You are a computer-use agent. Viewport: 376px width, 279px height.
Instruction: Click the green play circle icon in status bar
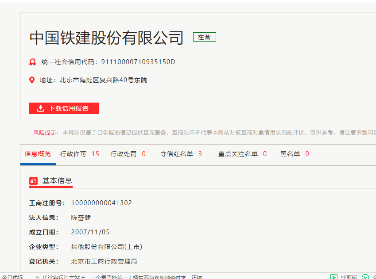point(365,277)
